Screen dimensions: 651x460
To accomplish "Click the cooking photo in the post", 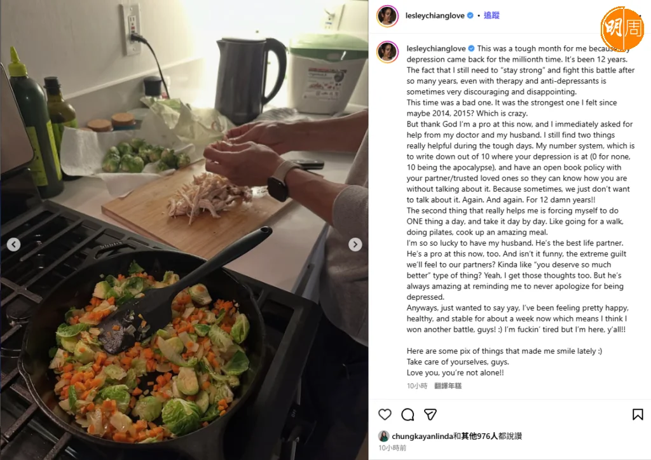I will tap(184, 230).
